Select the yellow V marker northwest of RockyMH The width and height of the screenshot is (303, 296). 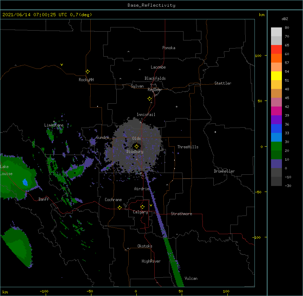click(x=62, y=65)
